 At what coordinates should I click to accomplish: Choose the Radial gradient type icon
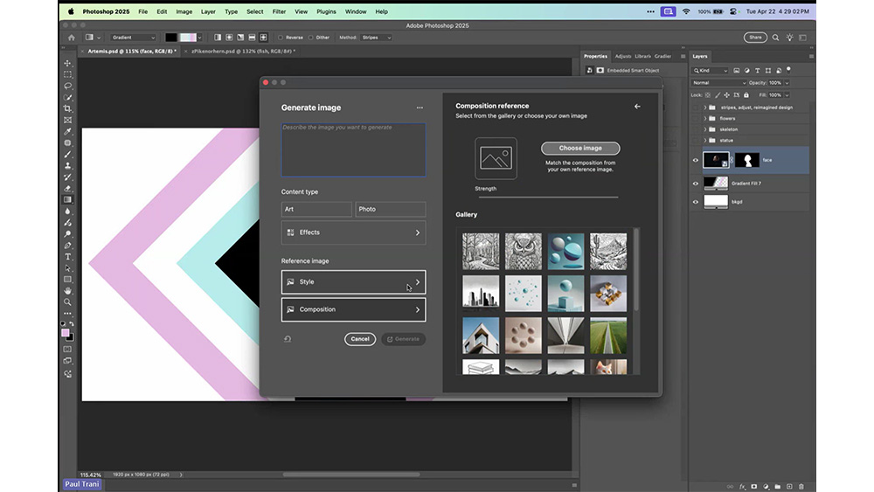229,38
